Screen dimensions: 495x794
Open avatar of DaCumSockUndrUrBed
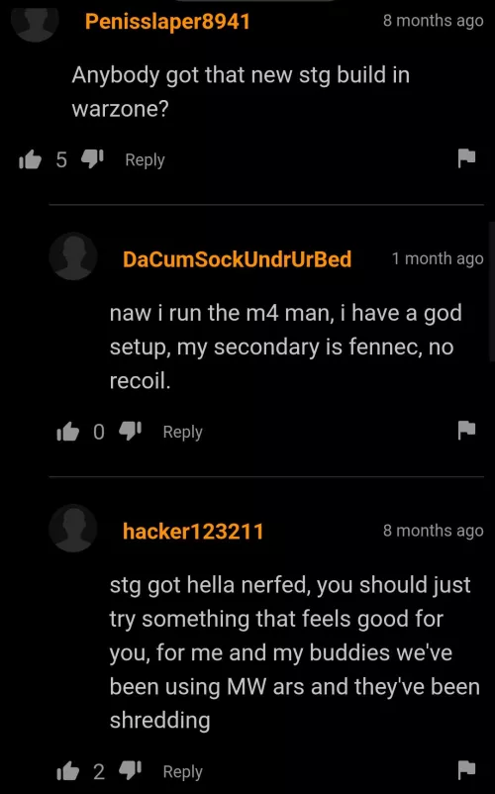coord(73,256)
